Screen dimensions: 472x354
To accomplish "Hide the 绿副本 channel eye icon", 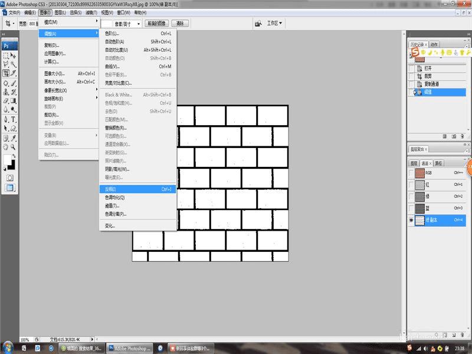I will (x=411, y=220).
